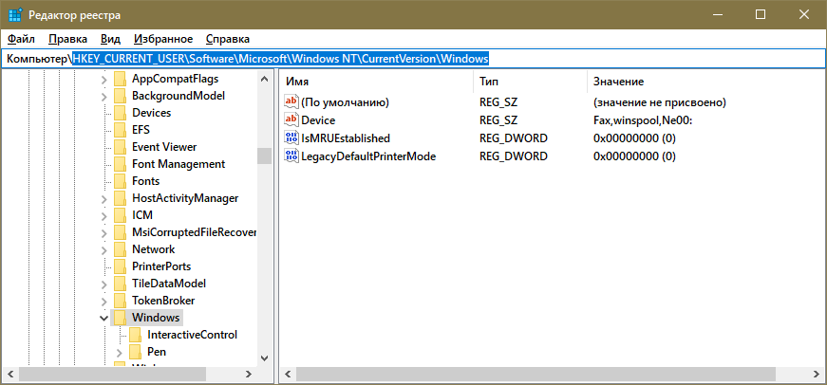Collapse the Windows key node
This screenshot has width=827, height=385.
point(103,318)
